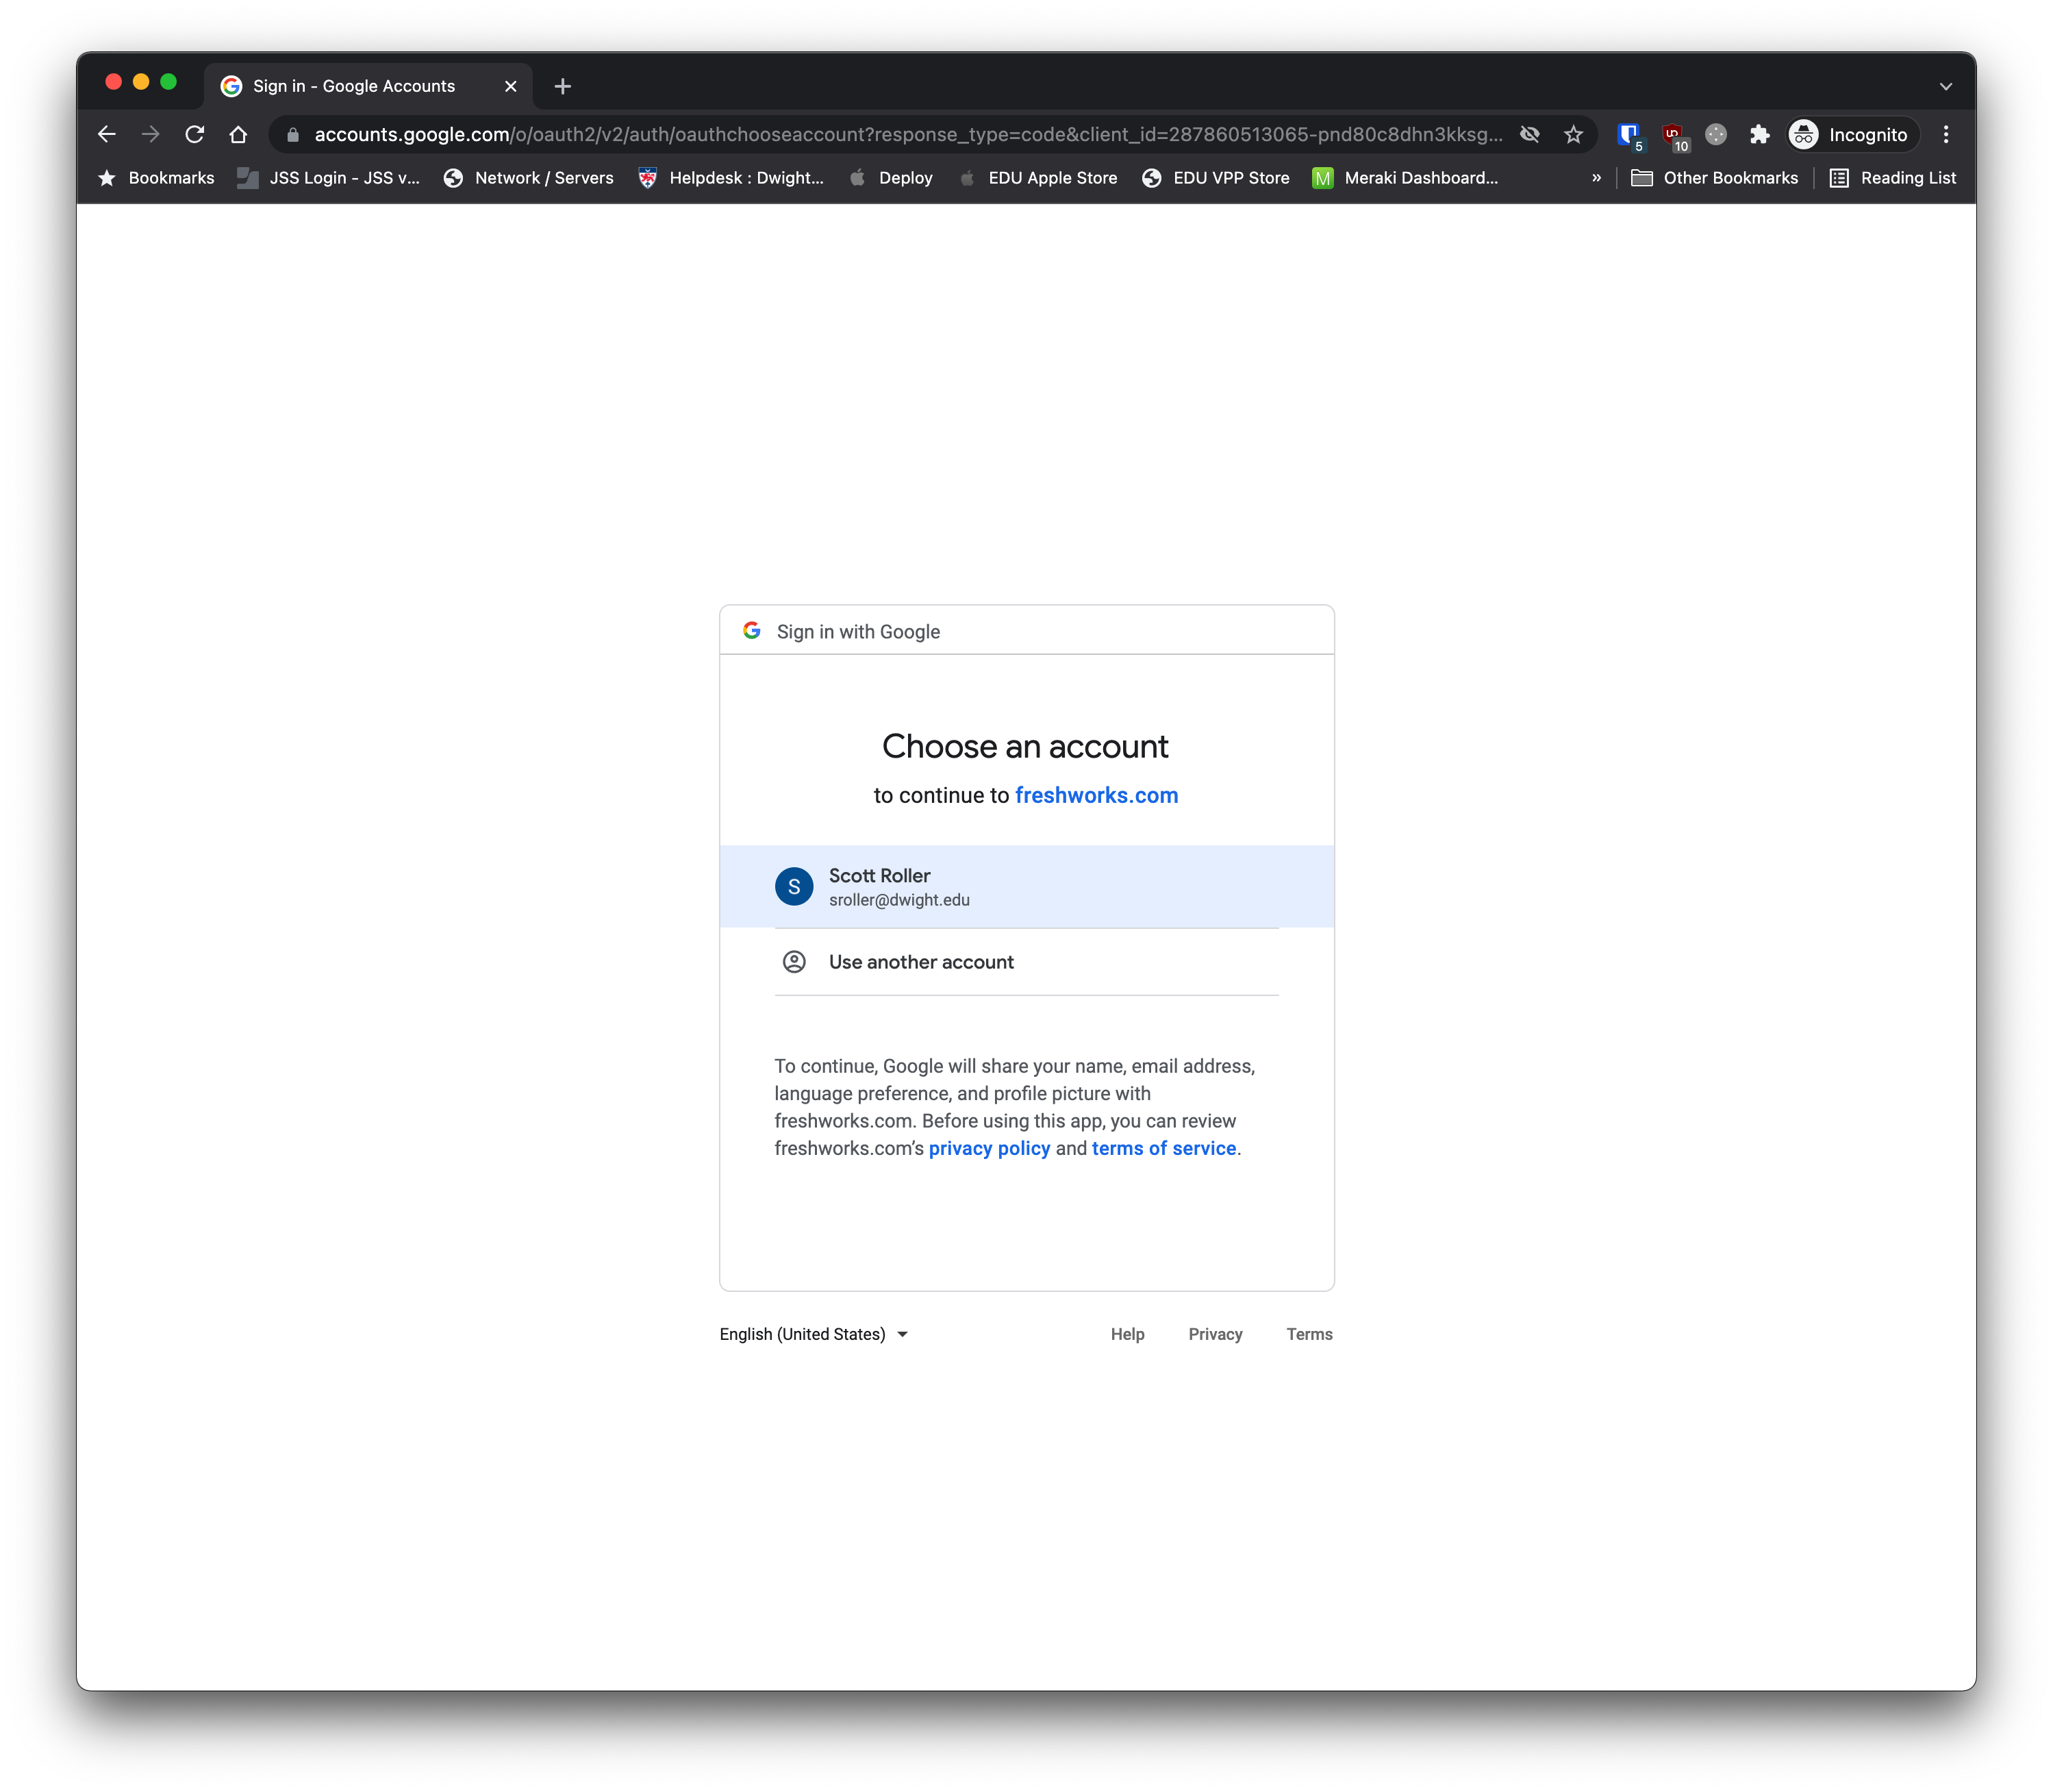Click the browser back arrow
This screenshot has width=2053, height=1792.
coord(107,134)
